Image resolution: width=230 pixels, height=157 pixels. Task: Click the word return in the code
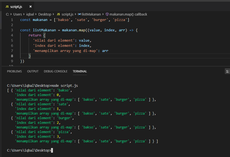[35, 35]
